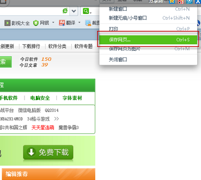Click the >> more links arrow
This screenshot has width=201, height=180.
point(56,119)
